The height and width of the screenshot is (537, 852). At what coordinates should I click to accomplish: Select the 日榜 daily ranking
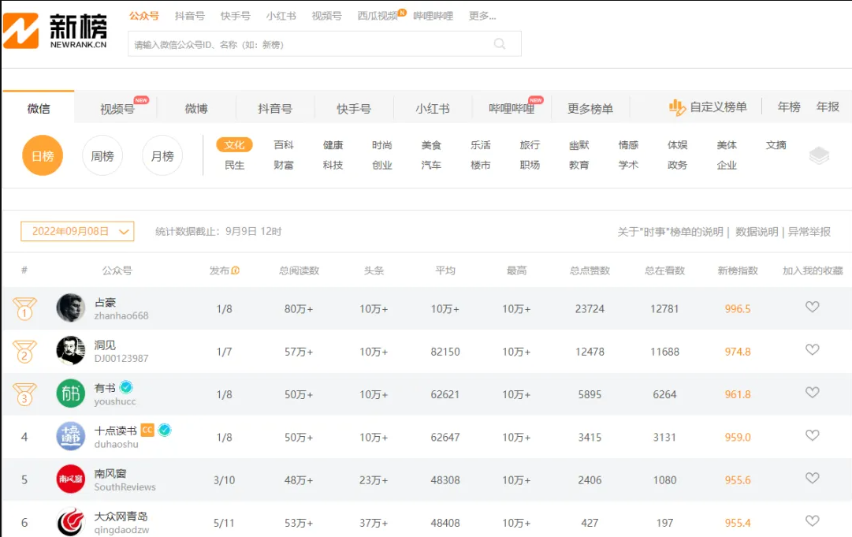(43, 155)
